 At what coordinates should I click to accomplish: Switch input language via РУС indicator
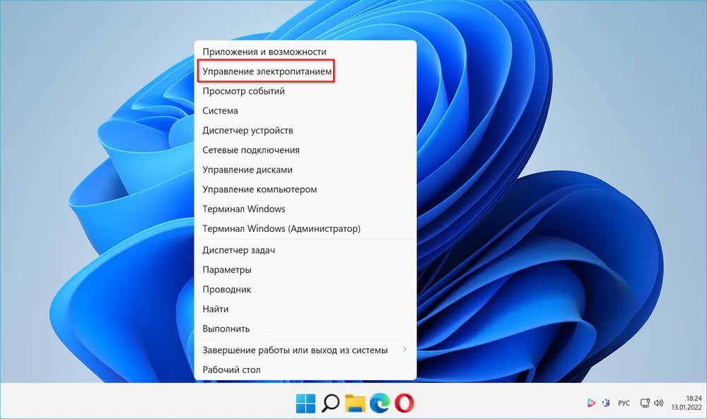pyautogui.click(x=624, y=403)
